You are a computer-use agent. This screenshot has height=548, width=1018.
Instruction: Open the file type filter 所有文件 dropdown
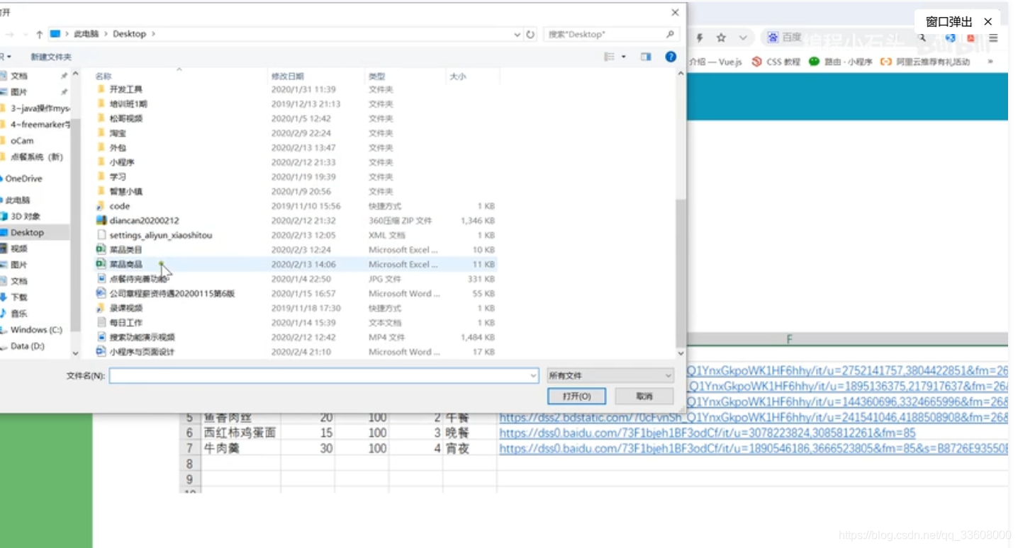click(610, 376)
